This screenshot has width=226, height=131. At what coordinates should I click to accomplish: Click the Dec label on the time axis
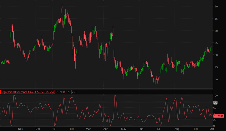(x=38, y=129)
